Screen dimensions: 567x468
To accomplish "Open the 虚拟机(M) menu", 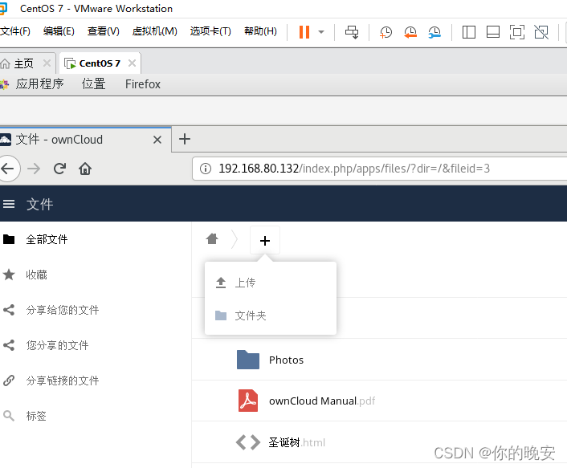I will click(154, 31).
